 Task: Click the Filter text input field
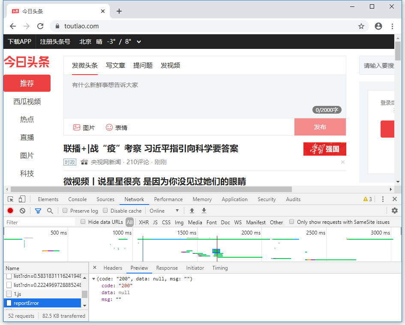point(40,222)
